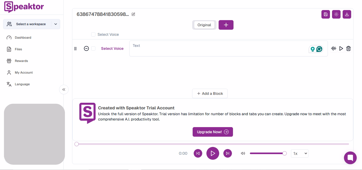The height and width of the screenshot is (170, 362).
Task: Collapse the sidebar with double-chevron button
Action: [64, 90]
